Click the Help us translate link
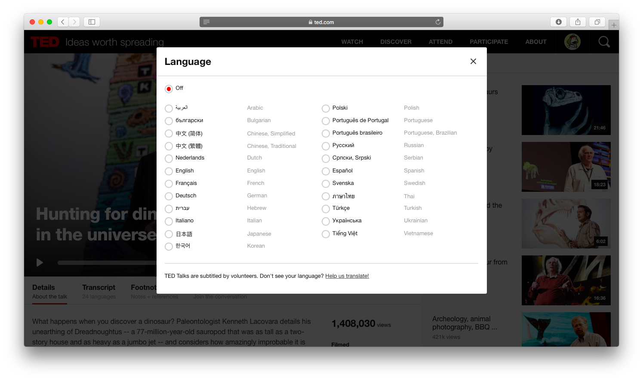The height and width of the screenshot is (381, 643). [347, 276]
